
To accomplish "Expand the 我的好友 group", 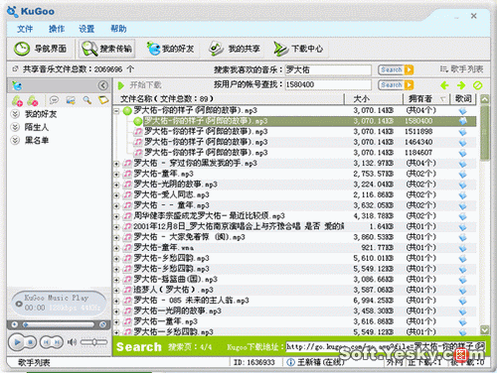I will [15, 114].
